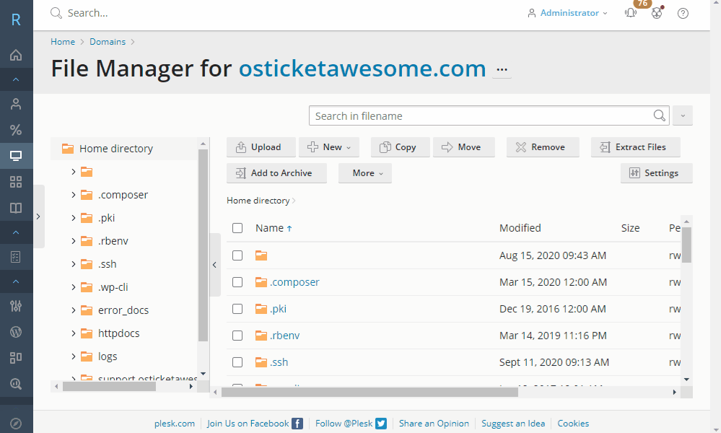
Task: Open the help question mark icon
Action: [683, 13]
